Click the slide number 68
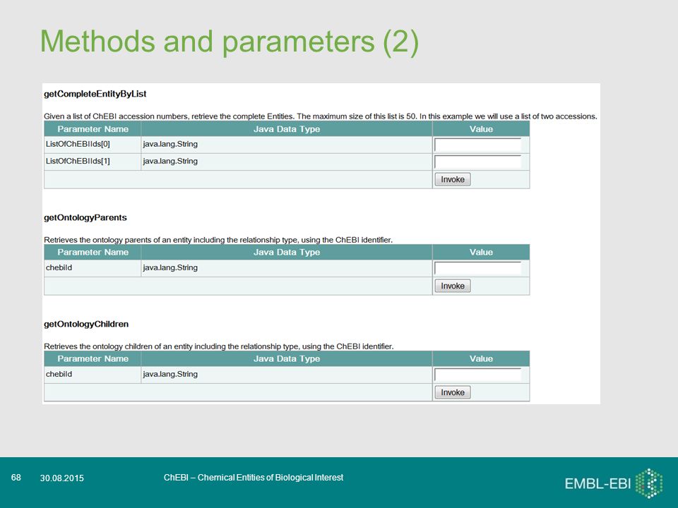Image resolution: width=678 pixels, height=508 pixels. (16, 478)
